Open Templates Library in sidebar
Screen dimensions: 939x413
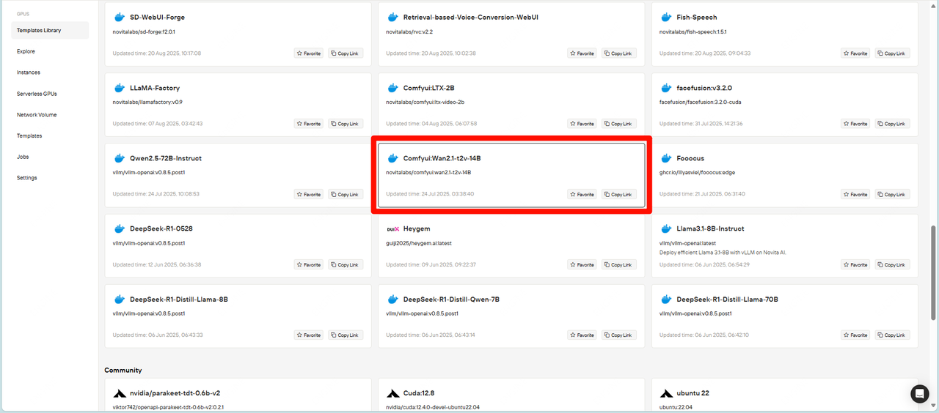pyautogui.click(x=50, y=30)
